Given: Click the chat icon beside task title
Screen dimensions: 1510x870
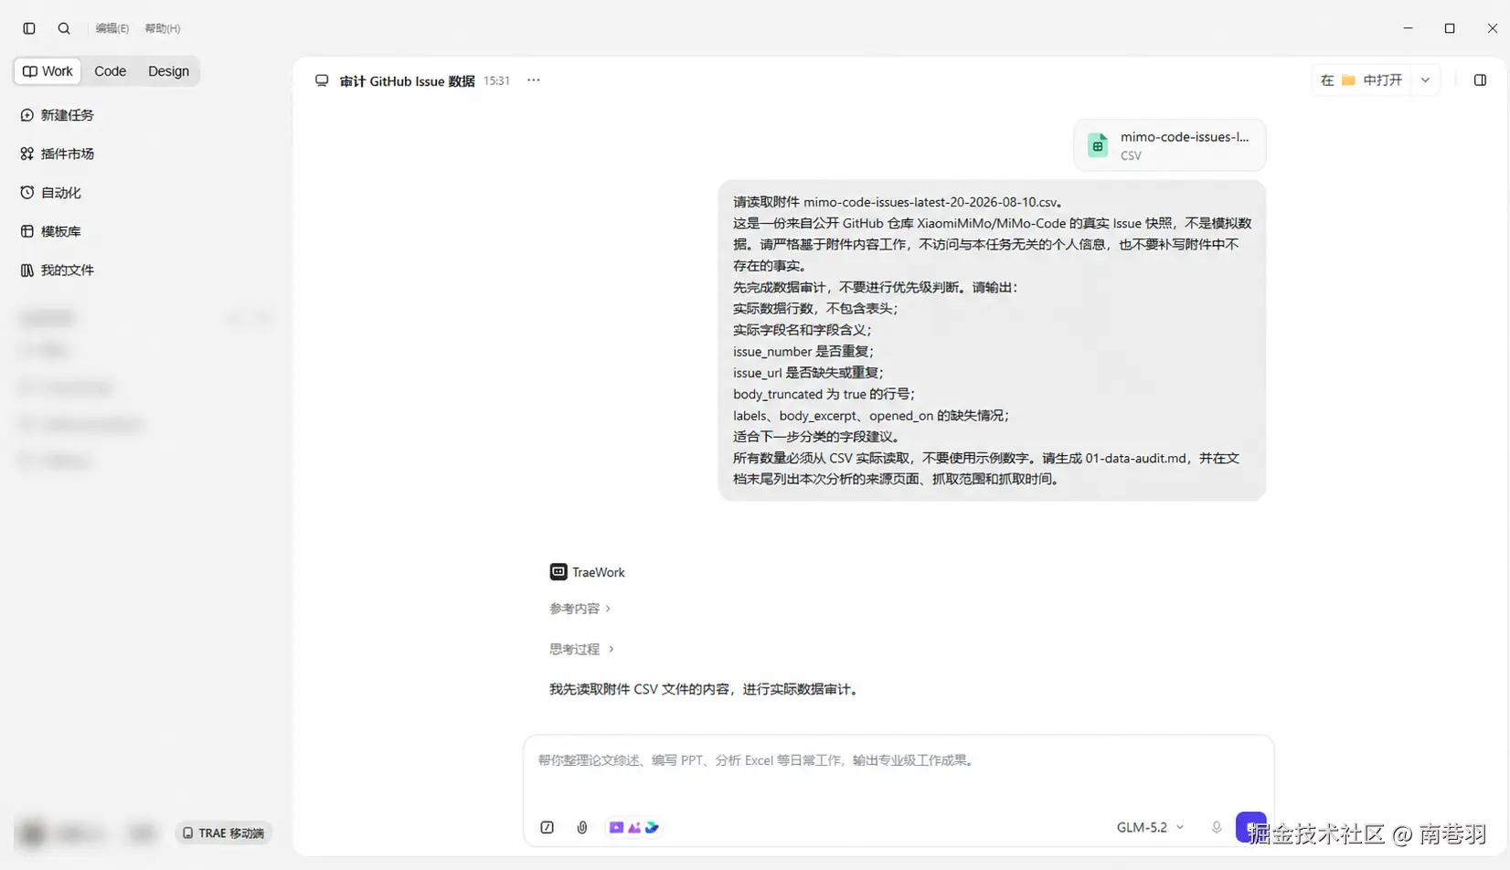Looking at the screenshot, I should pyautogui.click(x=322, y=80).
